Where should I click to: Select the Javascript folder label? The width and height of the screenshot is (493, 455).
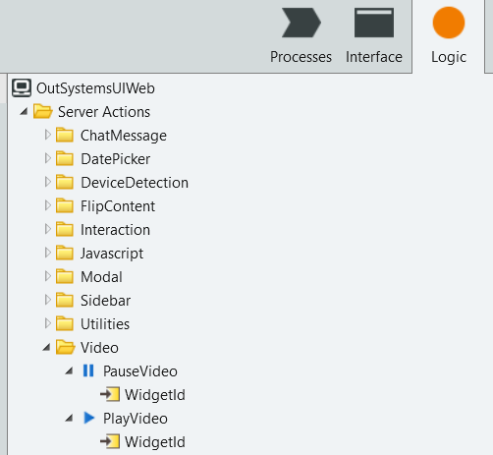coord(112,254)
